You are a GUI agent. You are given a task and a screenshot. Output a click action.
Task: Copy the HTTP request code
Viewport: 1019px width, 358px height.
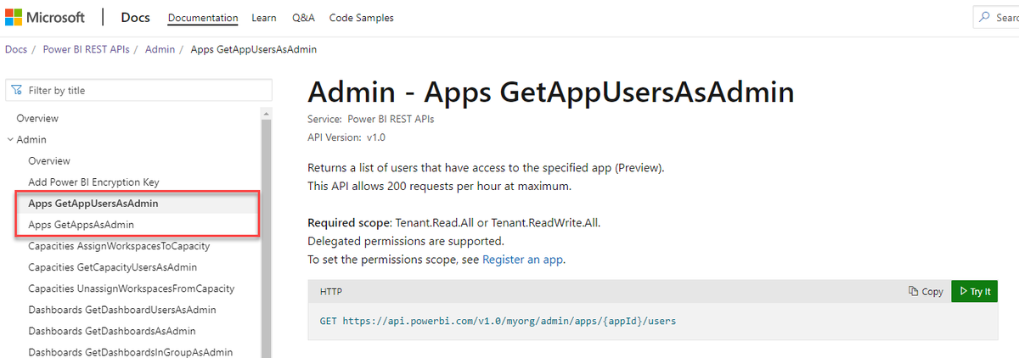pyautogui.click(x=926, y=291)
